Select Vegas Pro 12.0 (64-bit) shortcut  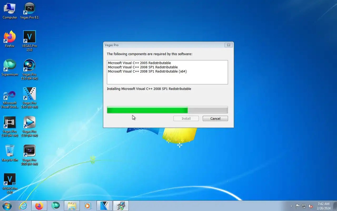[x=29, y=126]
